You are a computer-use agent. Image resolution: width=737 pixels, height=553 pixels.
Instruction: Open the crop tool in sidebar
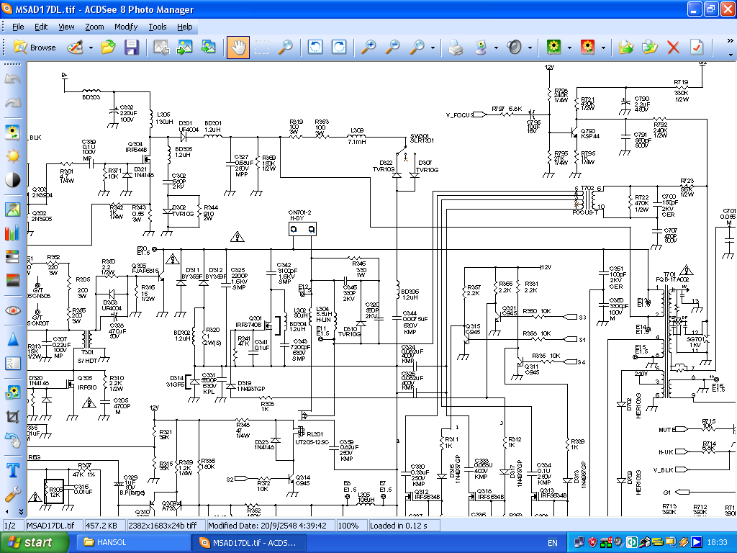pos(13,416)
